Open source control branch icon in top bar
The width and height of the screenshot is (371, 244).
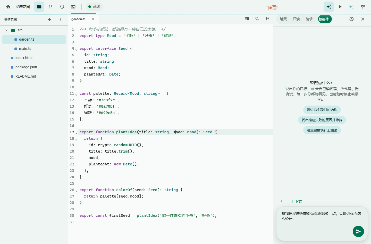coord(50,7)
